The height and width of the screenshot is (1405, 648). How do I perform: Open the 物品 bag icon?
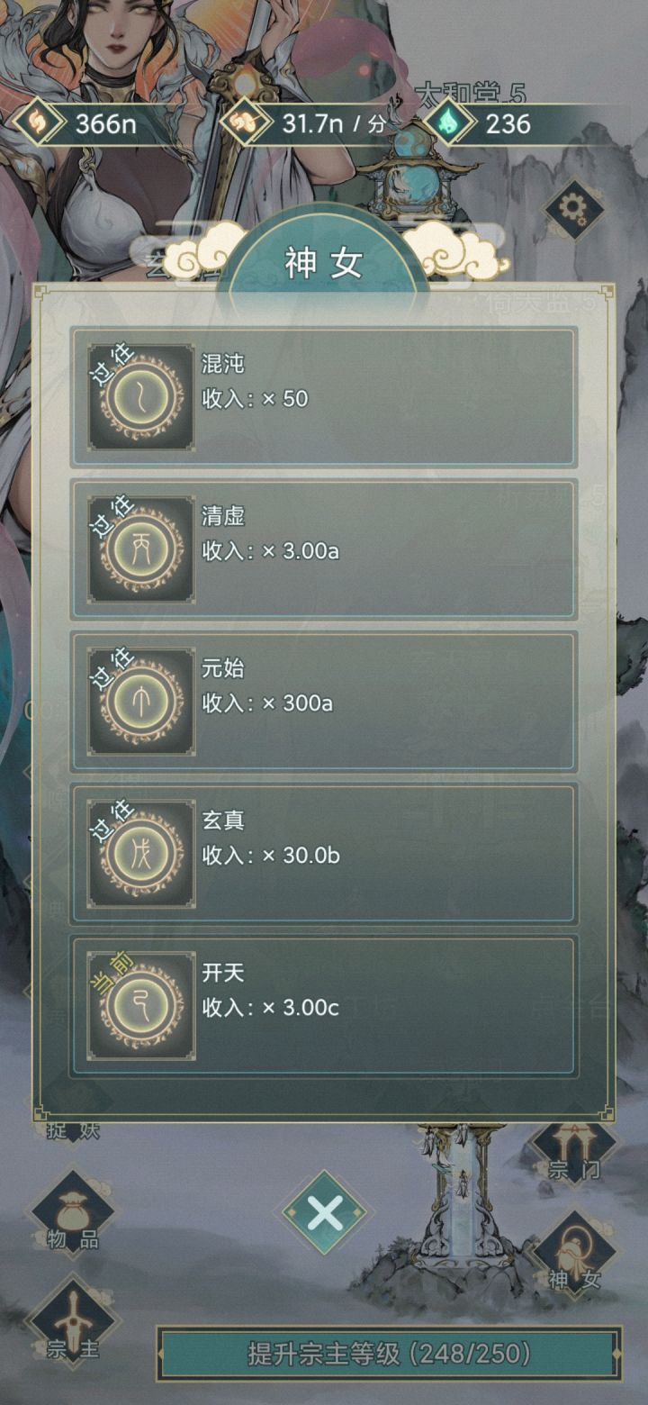[73, 1213]
